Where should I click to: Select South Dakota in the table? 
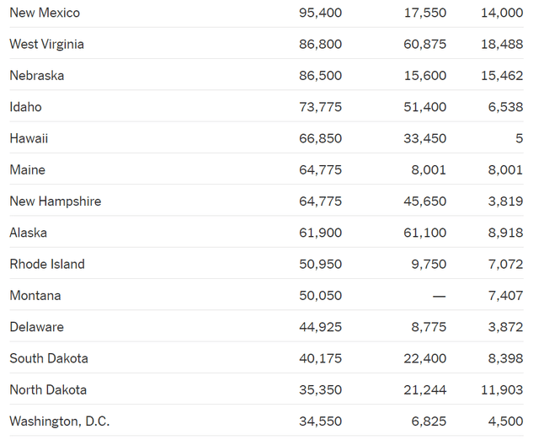click(49, 358)
